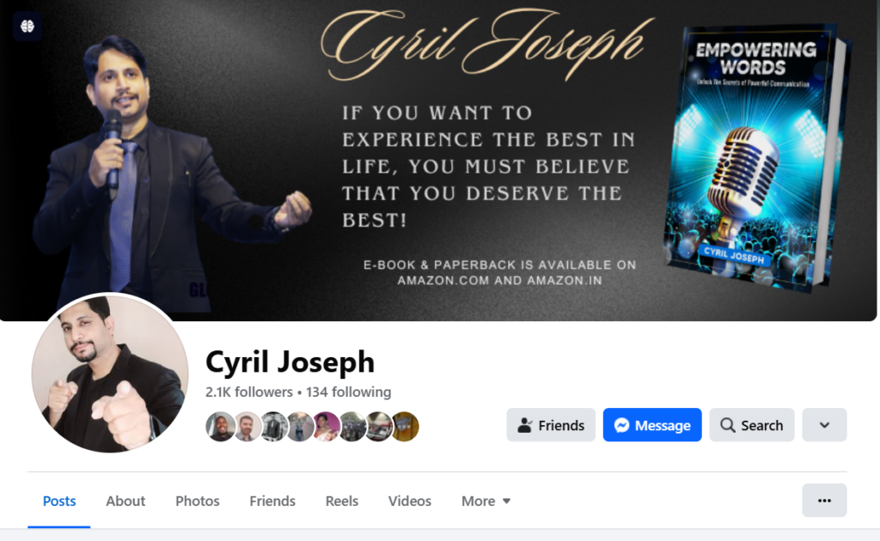Open the 134 following link
Image resolution: width=880 pixels, height=541 pixels.
(349, 392)
